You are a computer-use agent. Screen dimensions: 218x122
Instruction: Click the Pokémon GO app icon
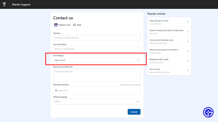(x=56, y=25)
